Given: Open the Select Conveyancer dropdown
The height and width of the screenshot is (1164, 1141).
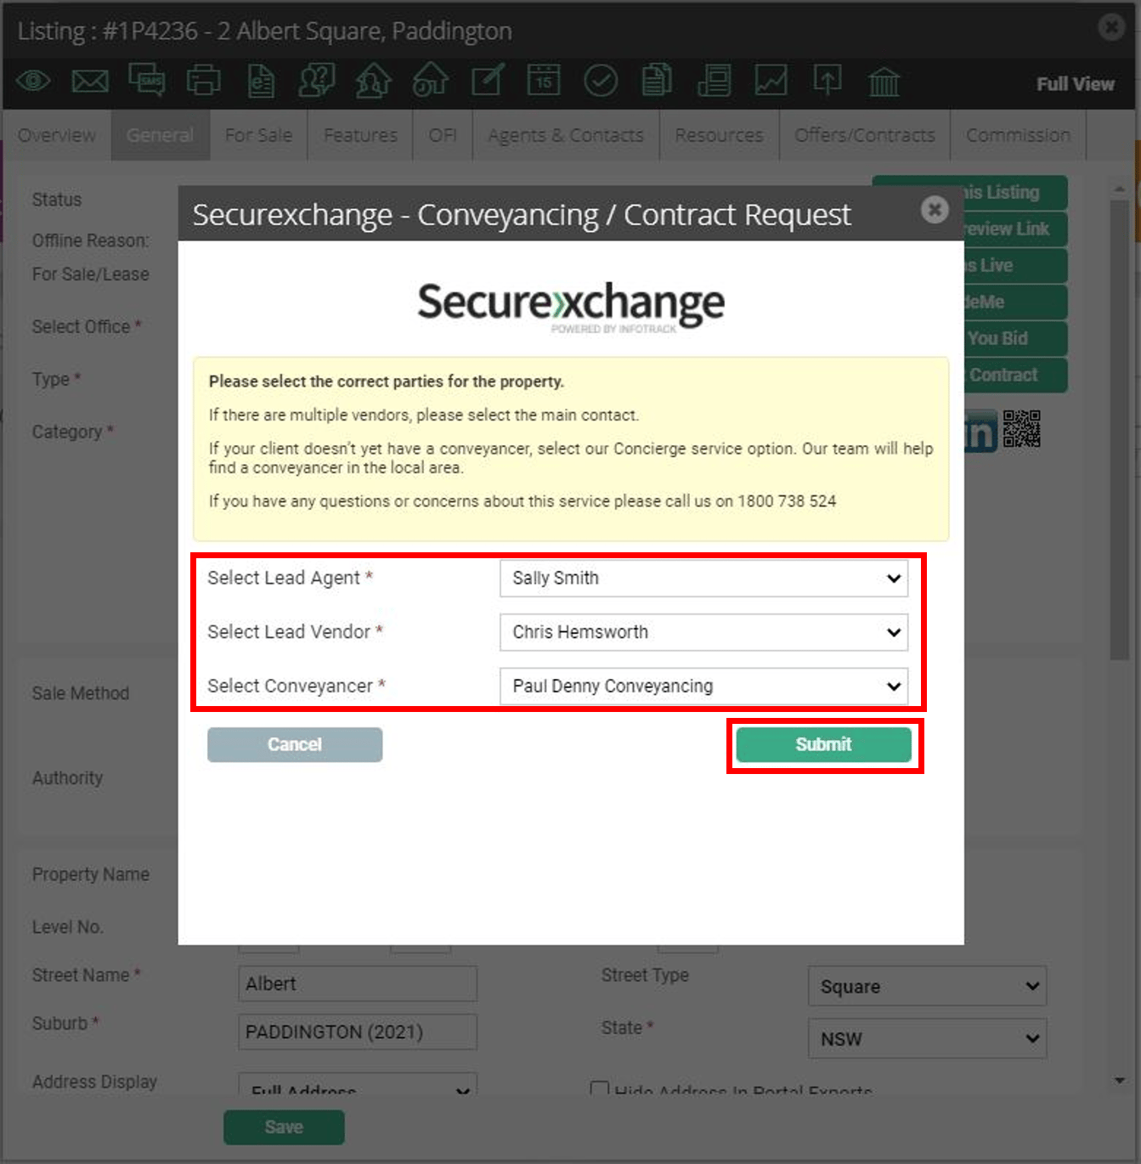Looking at the screenshot, I should point(703,687).
